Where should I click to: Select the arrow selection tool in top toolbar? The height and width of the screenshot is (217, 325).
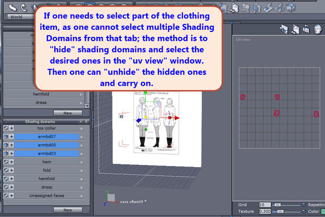12,8
